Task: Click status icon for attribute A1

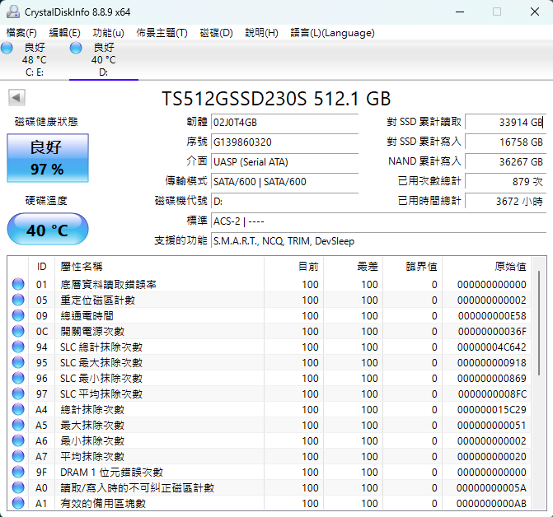Action: [18, 503]
